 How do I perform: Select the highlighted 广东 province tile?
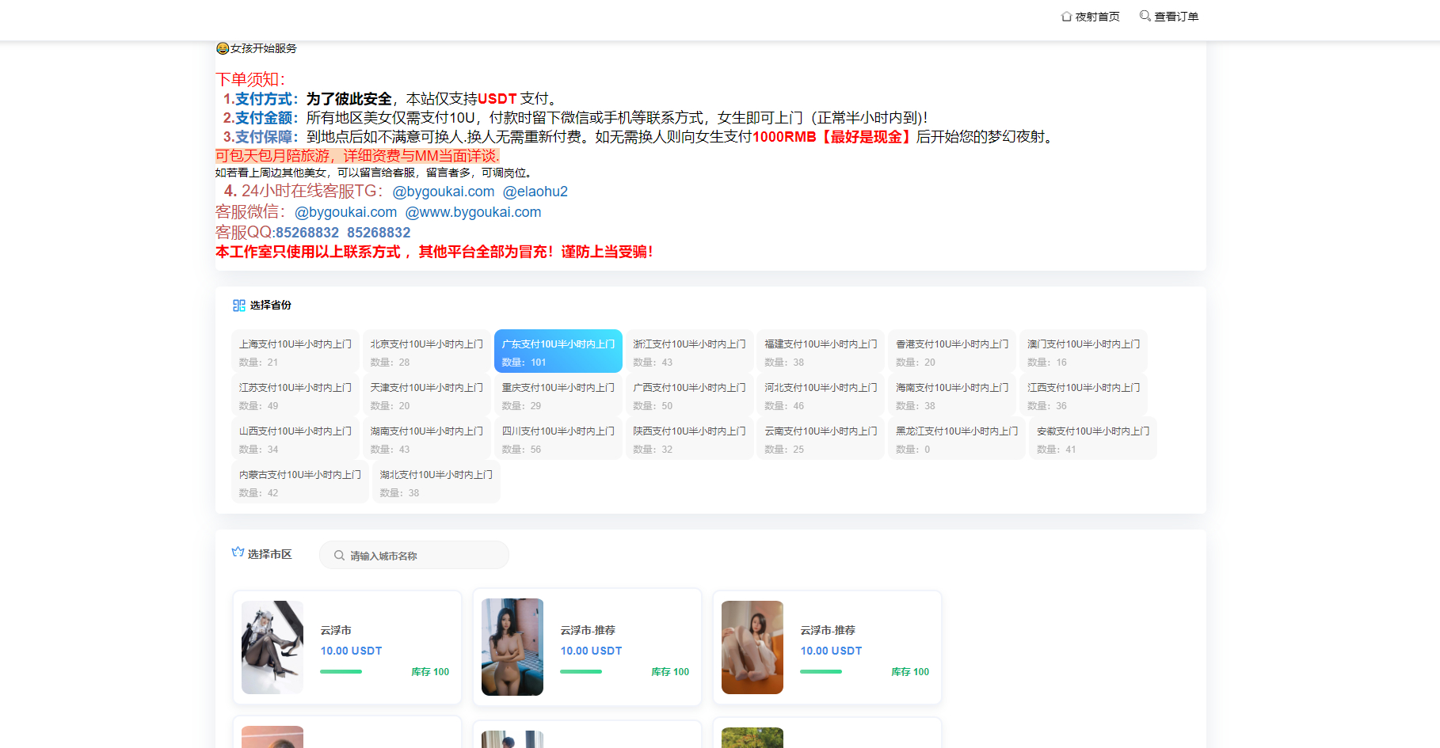point(558,351)
